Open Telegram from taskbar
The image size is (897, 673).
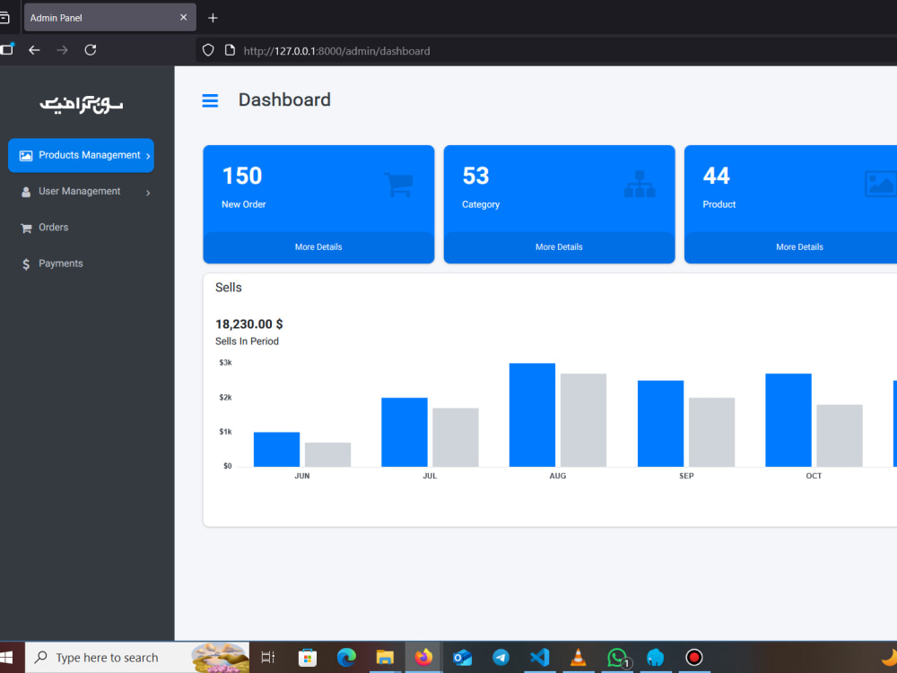coord(501,658)
